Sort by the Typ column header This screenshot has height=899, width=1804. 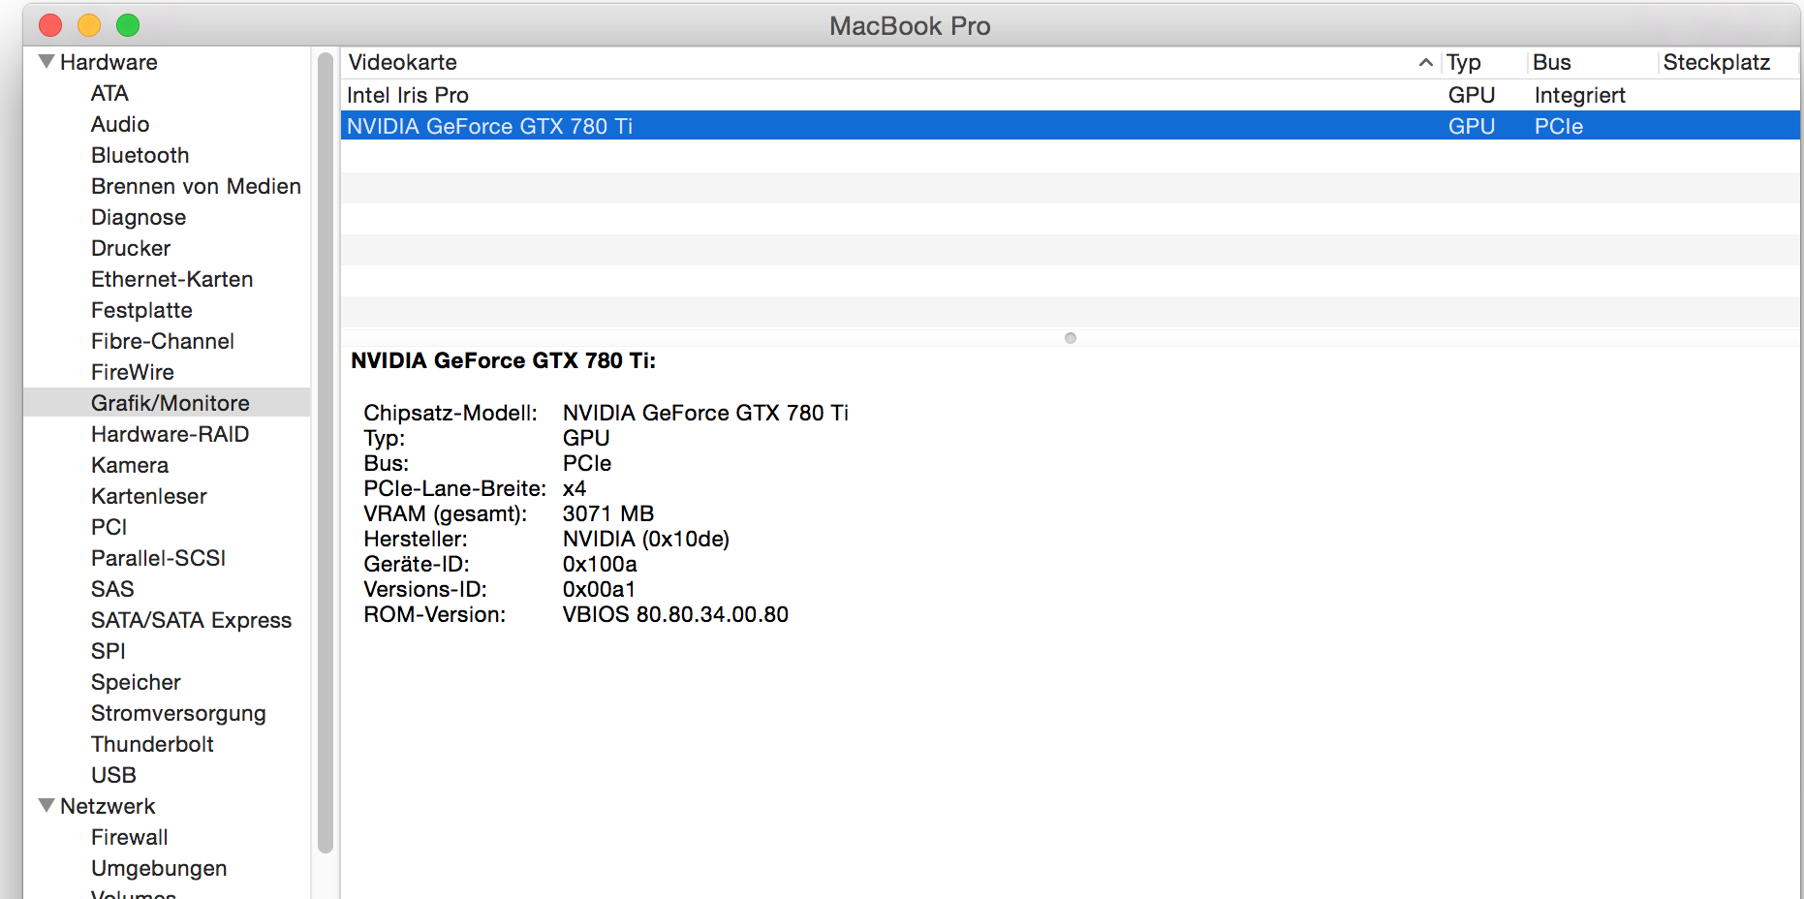1463,62
